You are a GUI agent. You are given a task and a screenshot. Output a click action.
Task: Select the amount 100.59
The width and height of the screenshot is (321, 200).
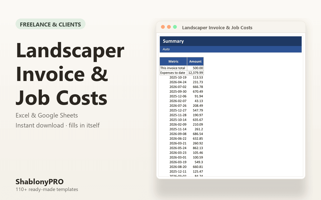click(198, 157)
